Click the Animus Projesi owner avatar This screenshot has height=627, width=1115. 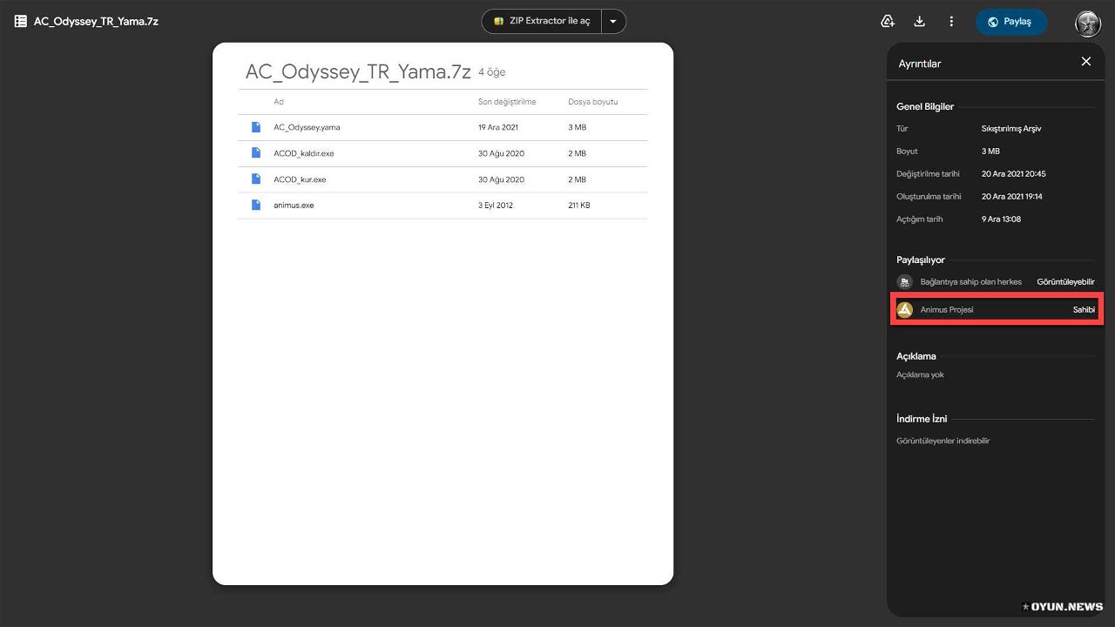click(904, 310)
